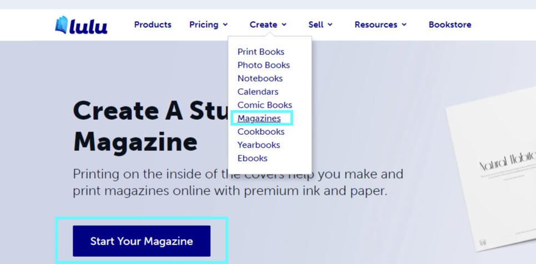
Task: Expand the Sell dropdown chevron
Action: point(330,24)
